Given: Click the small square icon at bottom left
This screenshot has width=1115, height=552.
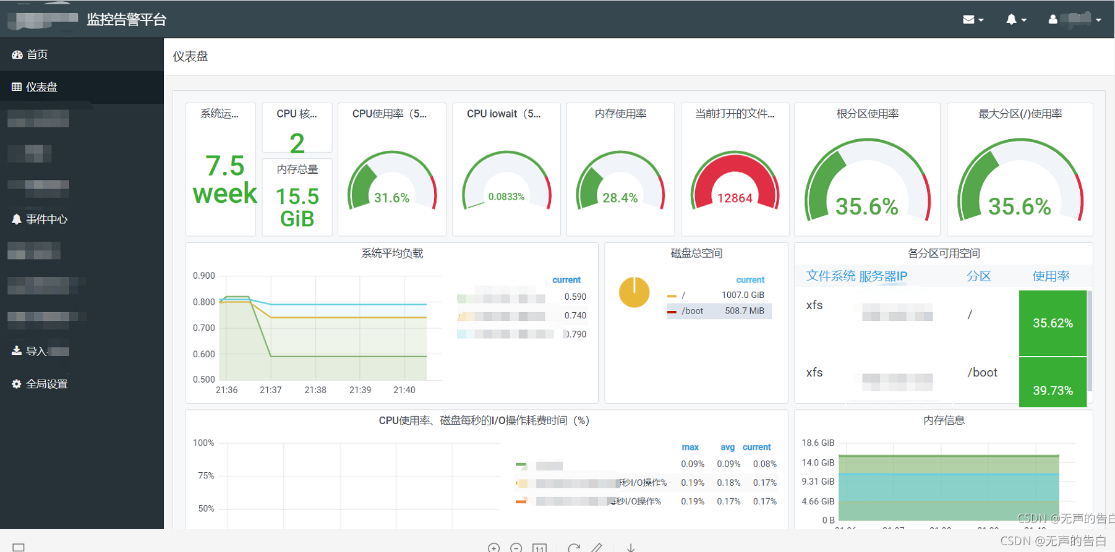Looking at the screenshot, I should pos(19,547).
